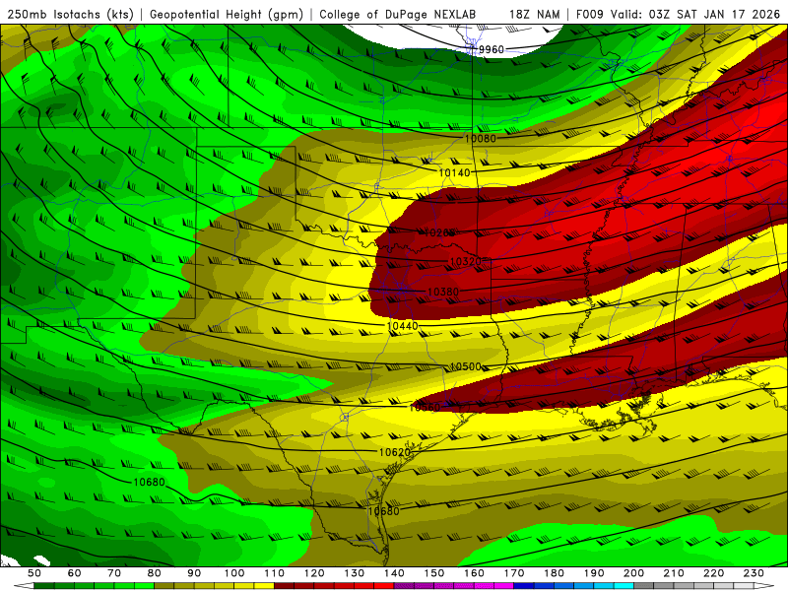Select the 10500 height contour label

coord(465,366)
